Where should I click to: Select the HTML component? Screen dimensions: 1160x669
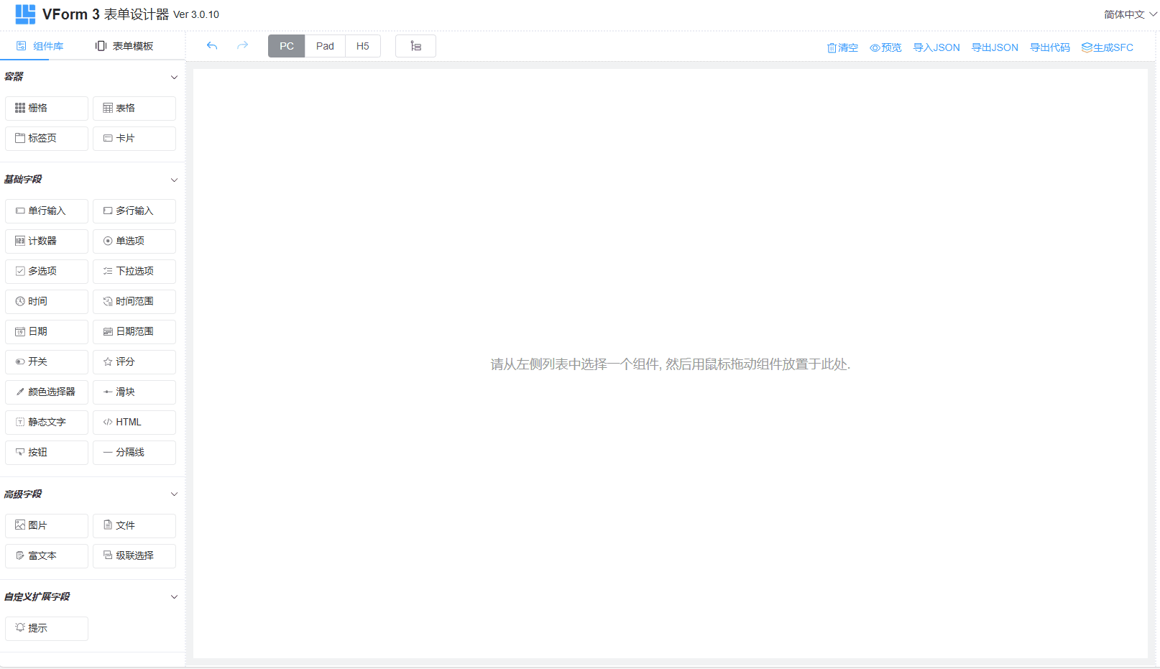coord(134,422)
